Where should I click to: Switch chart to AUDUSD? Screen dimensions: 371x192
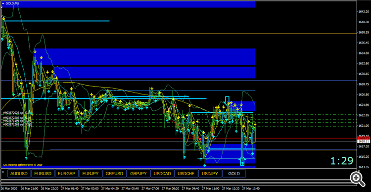click(19, 174)
